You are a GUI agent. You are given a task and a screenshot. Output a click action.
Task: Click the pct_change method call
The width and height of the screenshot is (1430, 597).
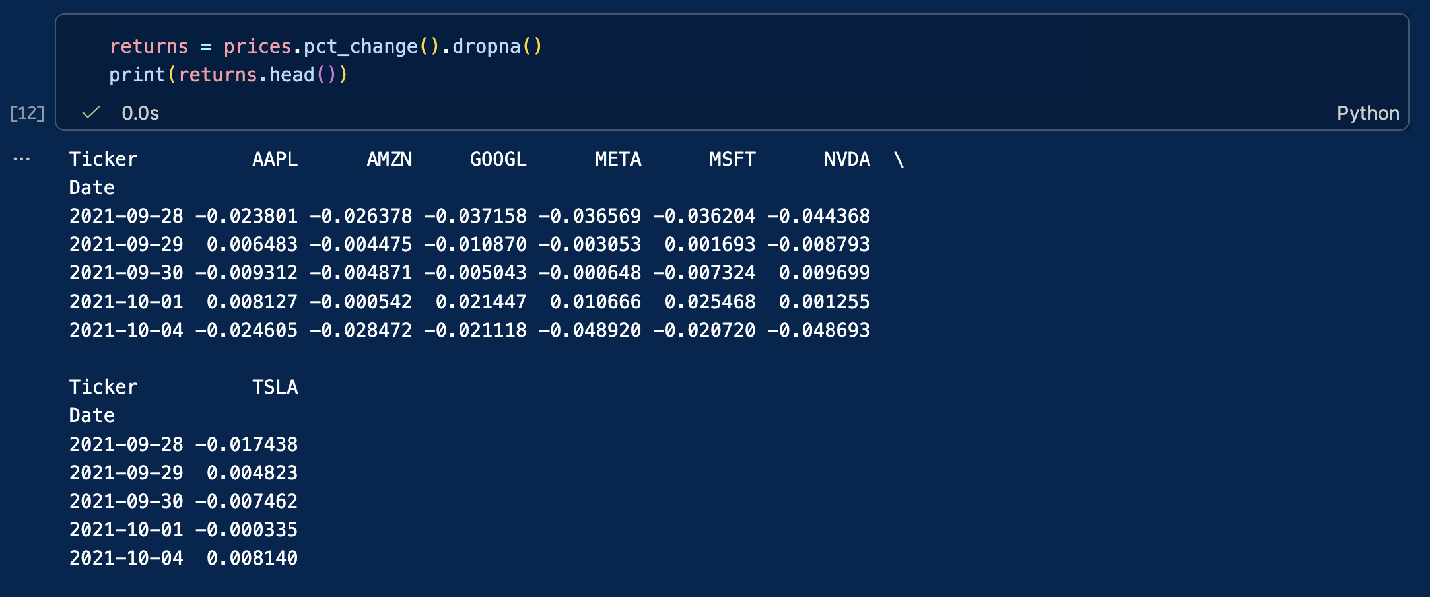coord(360,46)
